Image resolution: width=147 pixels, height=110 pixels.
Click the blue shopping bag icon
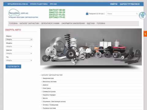coord(87,13)
